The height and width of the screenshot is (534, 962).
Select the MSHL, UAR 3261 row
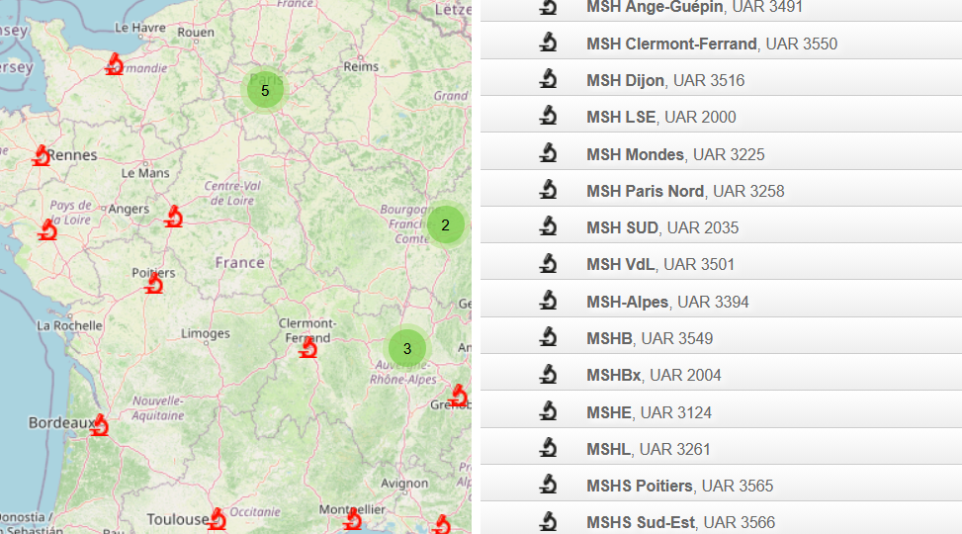pos(721,446)
